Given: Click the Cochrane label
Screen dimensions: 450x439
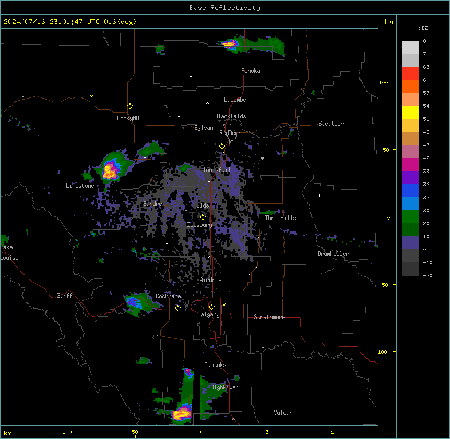Looking at the screenshot, I should pos(168,296).
